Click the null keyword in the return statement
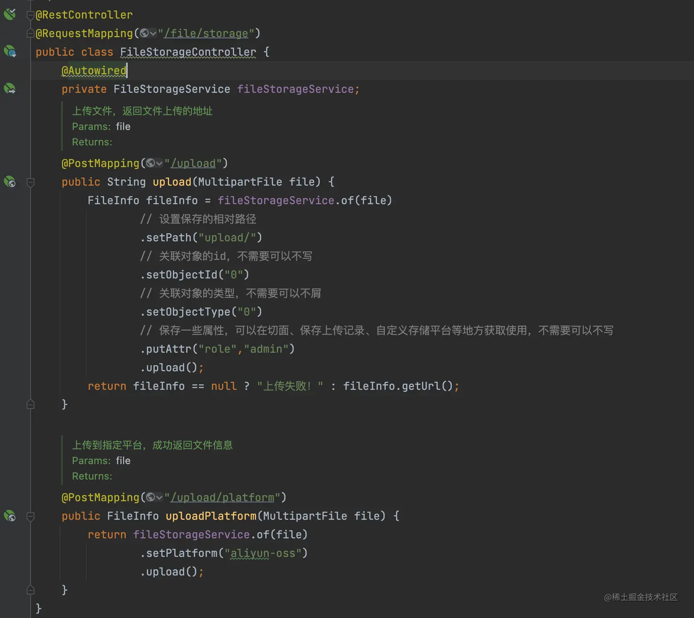Image resolution: width=694 pixels, height=618 pixels. point(224,386)
